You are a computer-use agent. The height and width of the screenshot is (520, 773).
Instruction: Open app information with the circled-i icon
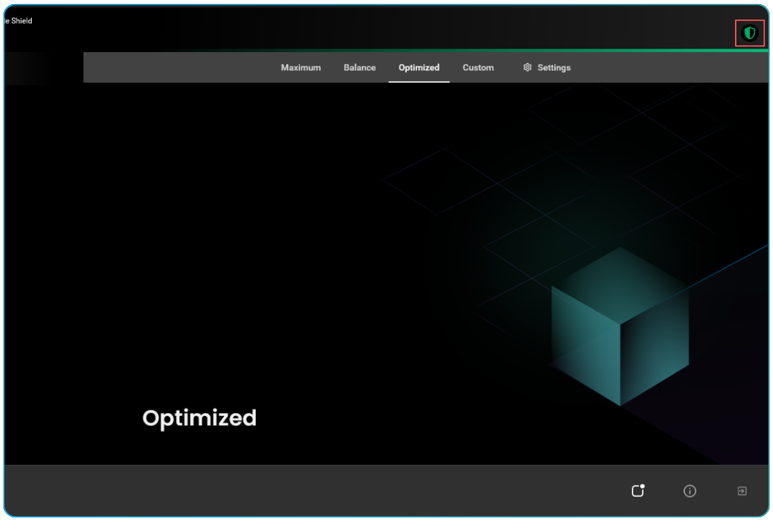pyautogui.click(x=690, y=490)
